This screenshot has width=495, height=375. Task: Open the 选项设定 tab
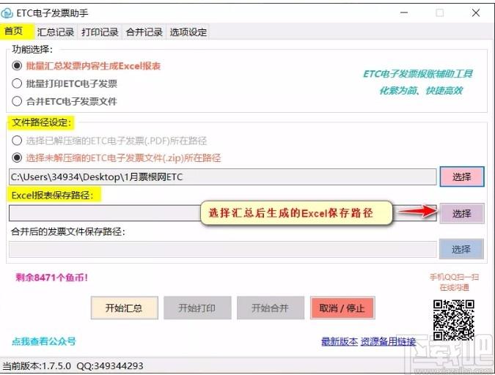coord(188,32)
